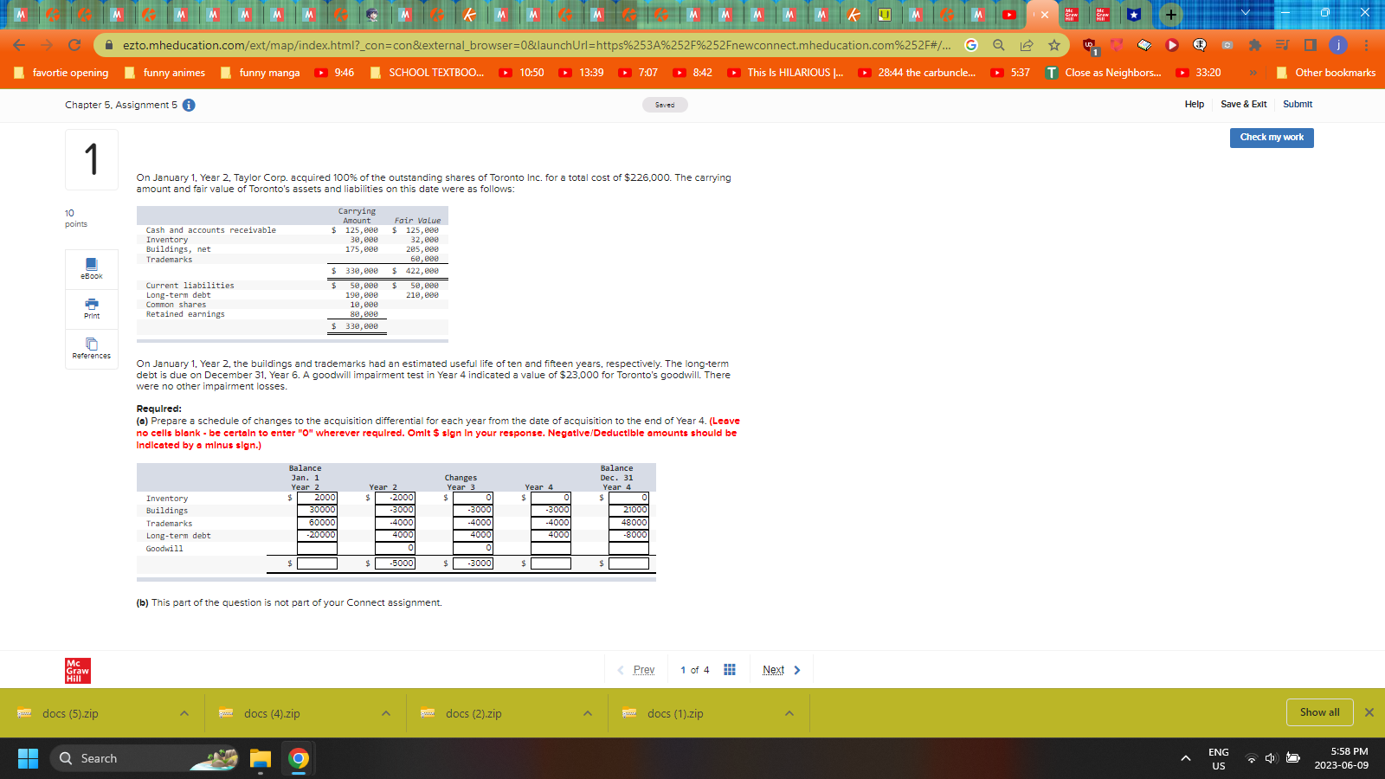Viewport: 1385px width, 779px height.
Task: Open the question grid navigator icon
Action: point(730,670)
